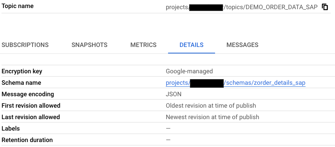View the Metrics tab
Image resolution: width=335 pixels, height=147 pixels.
[x=143, y=45]
